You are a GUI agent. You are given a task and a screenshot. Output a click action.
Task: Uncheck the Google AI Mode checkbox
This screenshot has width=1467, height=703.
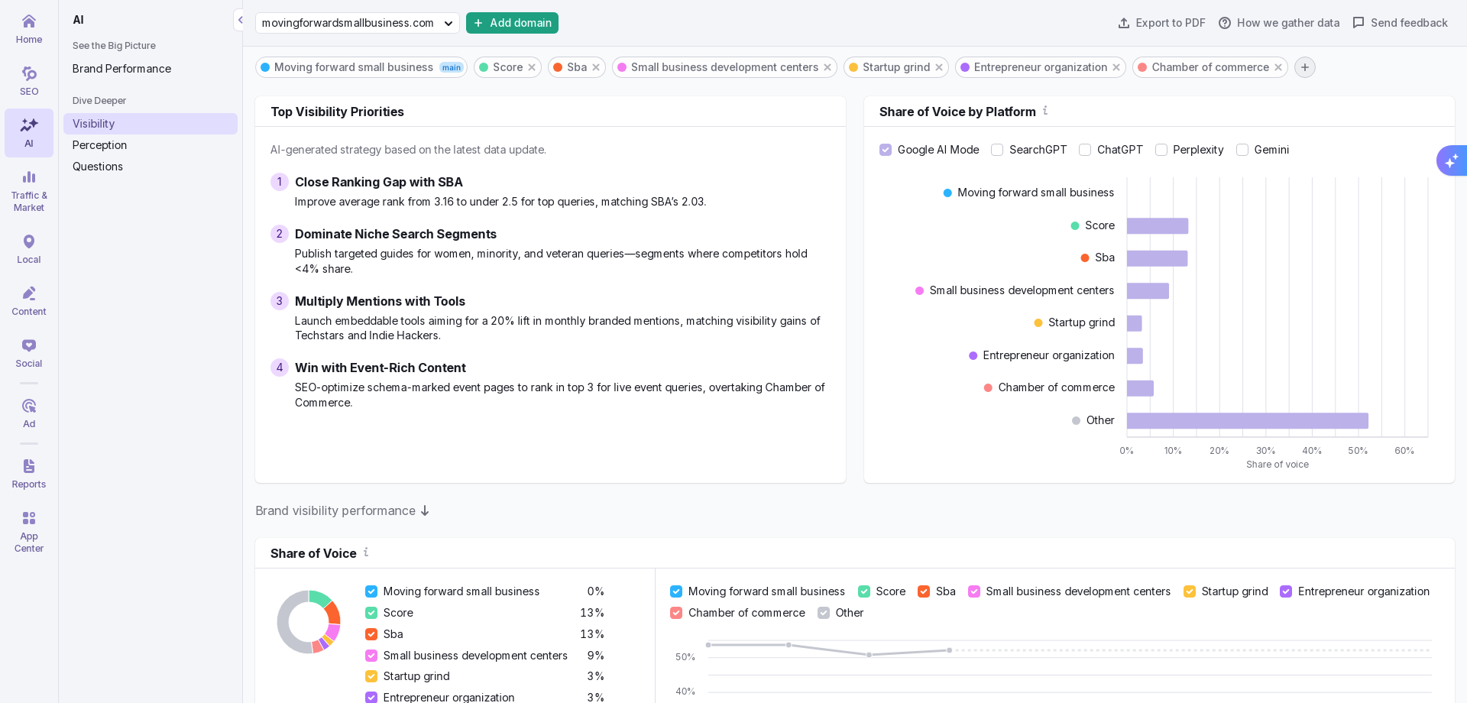(x=886, y=150)
